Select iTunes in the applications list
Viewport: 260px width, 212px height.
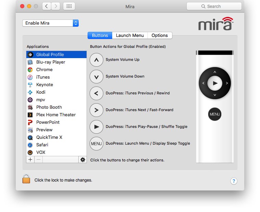[56, 77]
